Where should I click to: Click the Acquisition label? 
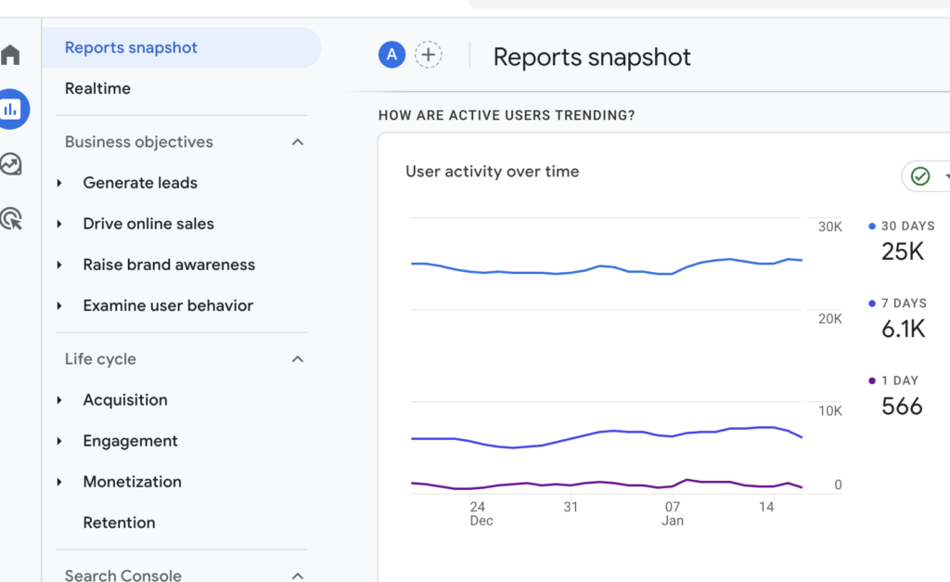[x=125, y=400]
